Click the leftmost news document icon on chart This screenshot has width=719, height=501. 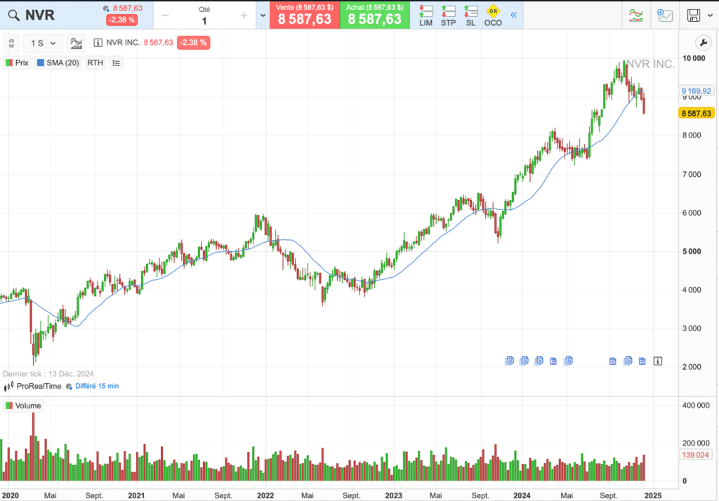(x=510, y=361)
